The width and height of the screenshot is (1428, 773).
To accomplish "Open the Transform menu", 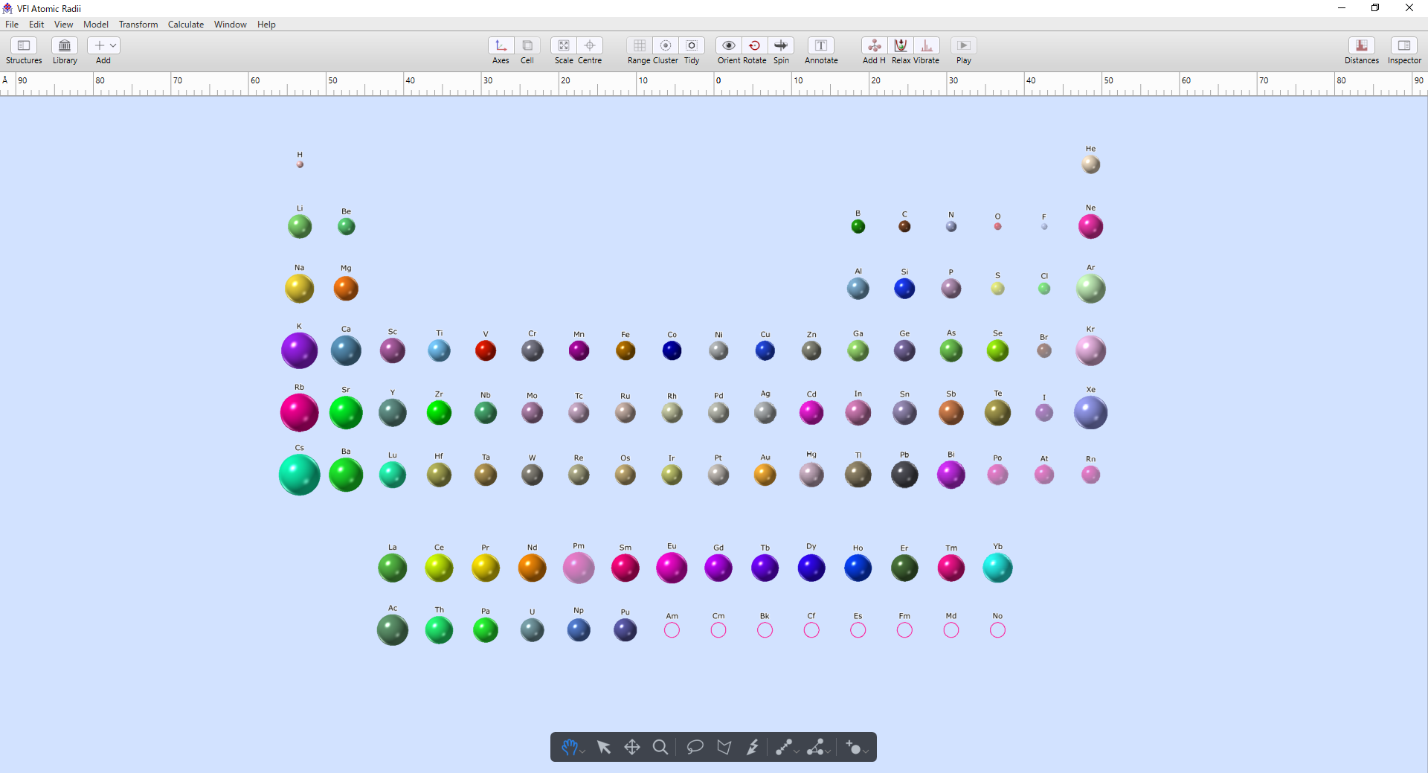I will point(138,25).
